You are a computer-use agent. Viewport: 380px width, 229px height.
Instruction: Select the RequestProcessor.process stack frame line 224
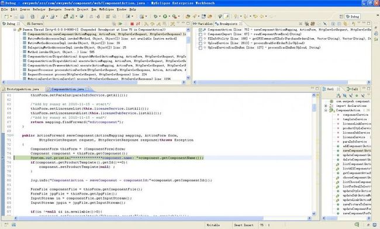click(87, 74)
